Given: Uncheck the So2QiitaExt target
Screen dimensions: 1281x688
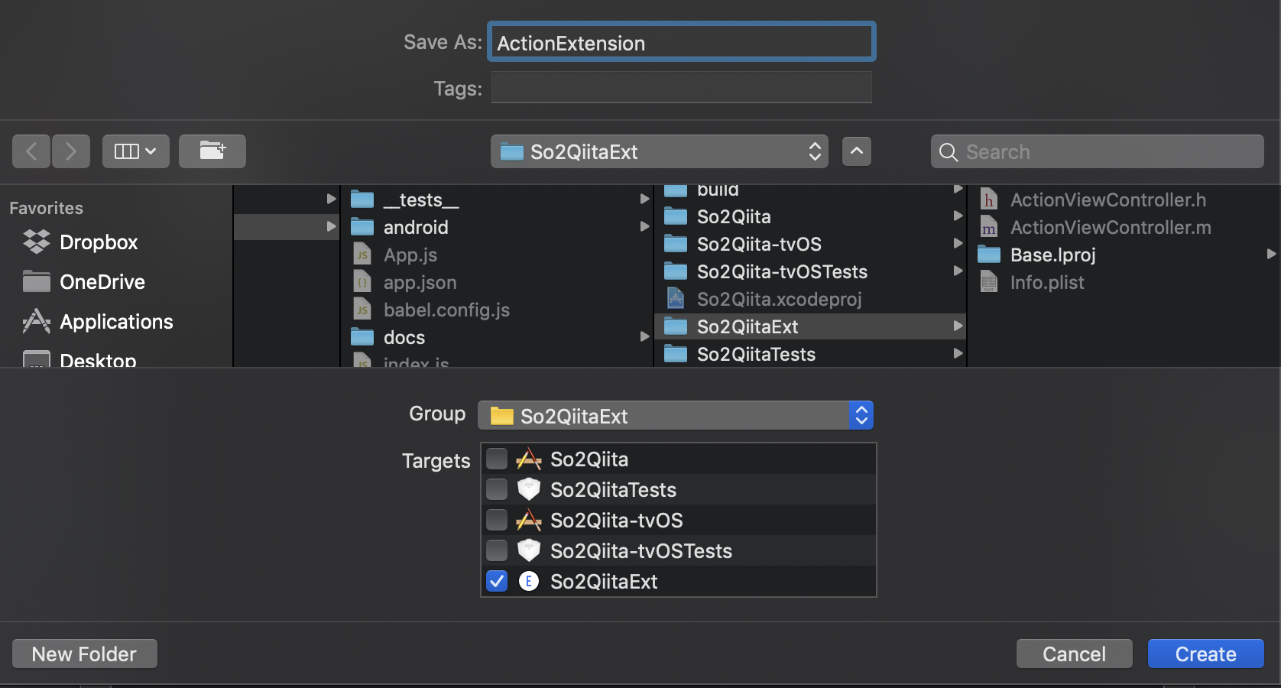Looking at the screenshot, I should (496, 581).
